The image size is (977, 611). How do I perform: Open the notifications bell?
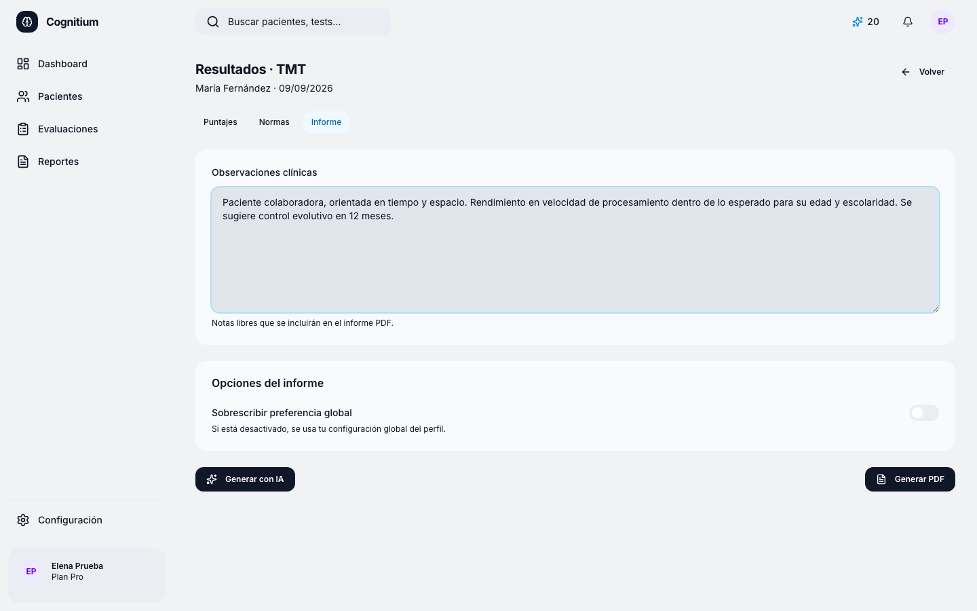click(x=908, y=22)
